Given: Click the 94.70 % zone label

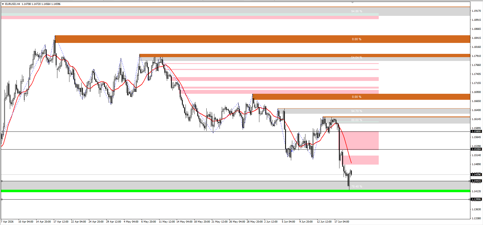Looking at the screenshot, I should click(356, 111).
